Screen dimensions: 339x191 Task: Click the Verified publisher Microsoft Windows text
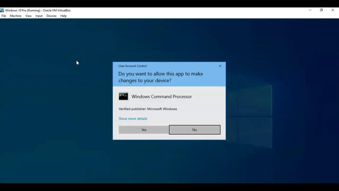pyautogui.click(x=148, y=109)
